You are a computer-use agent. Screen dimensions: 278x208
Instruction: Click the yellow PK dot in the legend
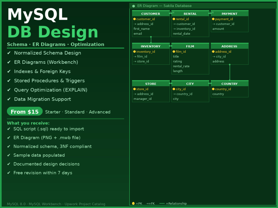[133, 203]
